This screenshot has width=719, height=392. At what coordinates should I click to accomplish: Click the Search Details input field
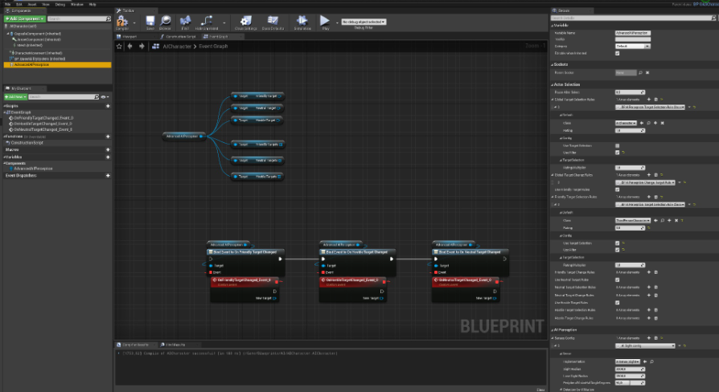(x=627, y=18)
